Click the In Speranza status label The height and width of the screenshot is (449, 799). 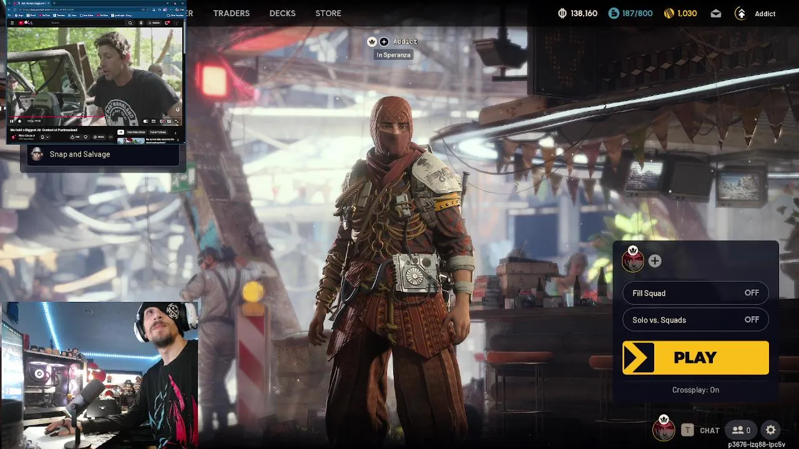coord(393,55)
